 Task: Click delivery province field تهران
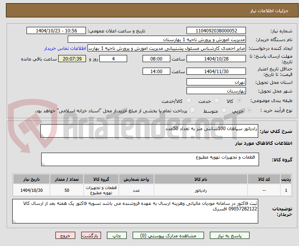point(216,82)
